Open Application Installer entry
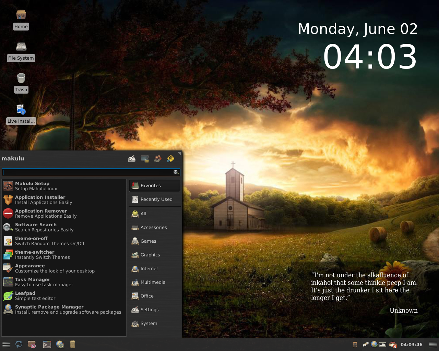Screen dimensions: 439x351 coord(64,200)
